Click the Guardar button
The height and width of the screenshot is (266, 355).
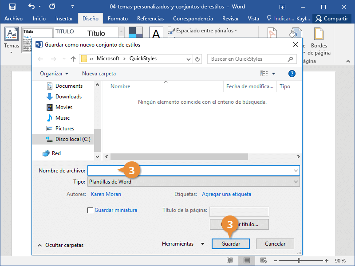[x=231, y=244]
